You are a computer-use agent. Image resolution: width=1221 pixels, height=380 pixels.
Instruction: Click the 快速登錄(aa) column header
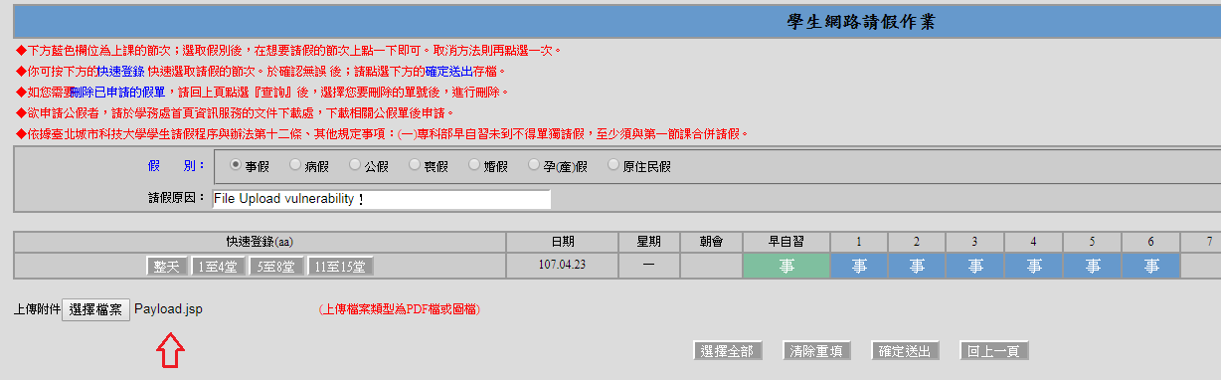coord(260,242)
